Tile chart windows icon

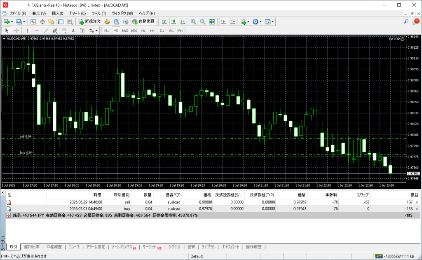(212, 22)
